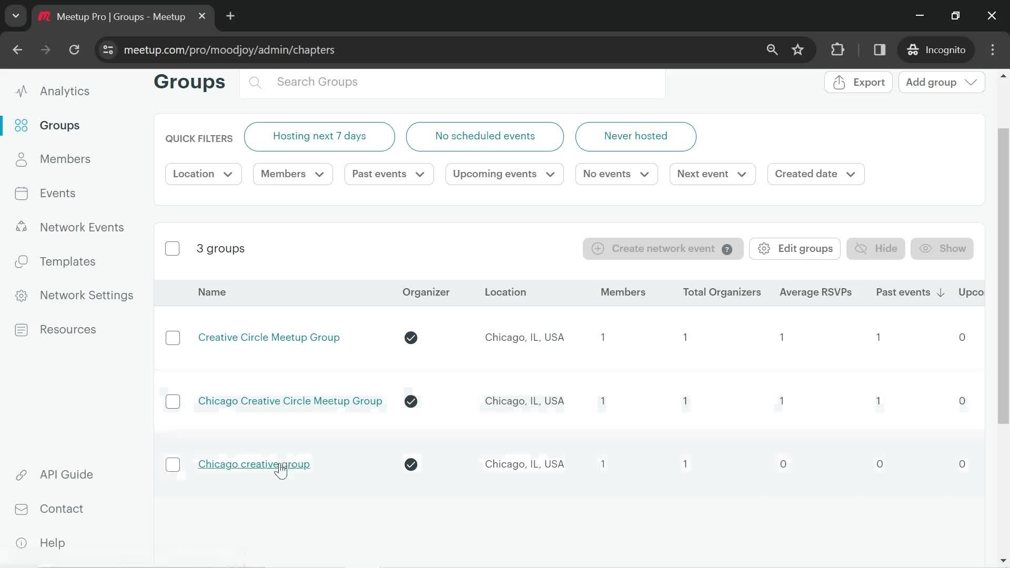This screenshot has height=568, width=1010.
Task: Click the Templates sidebar icon
Action: (20, 261)
